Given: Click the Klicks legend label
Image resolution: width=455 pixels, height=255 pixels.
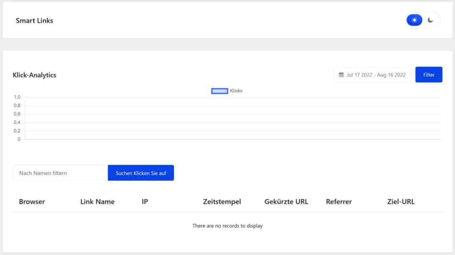Looking at the screenshot, I should click(x=236, y=91).
